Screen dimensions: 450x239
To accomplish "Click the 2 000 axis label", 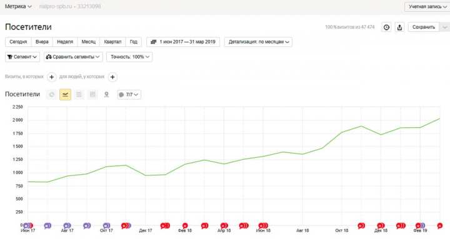I will (x=17, y=120).
